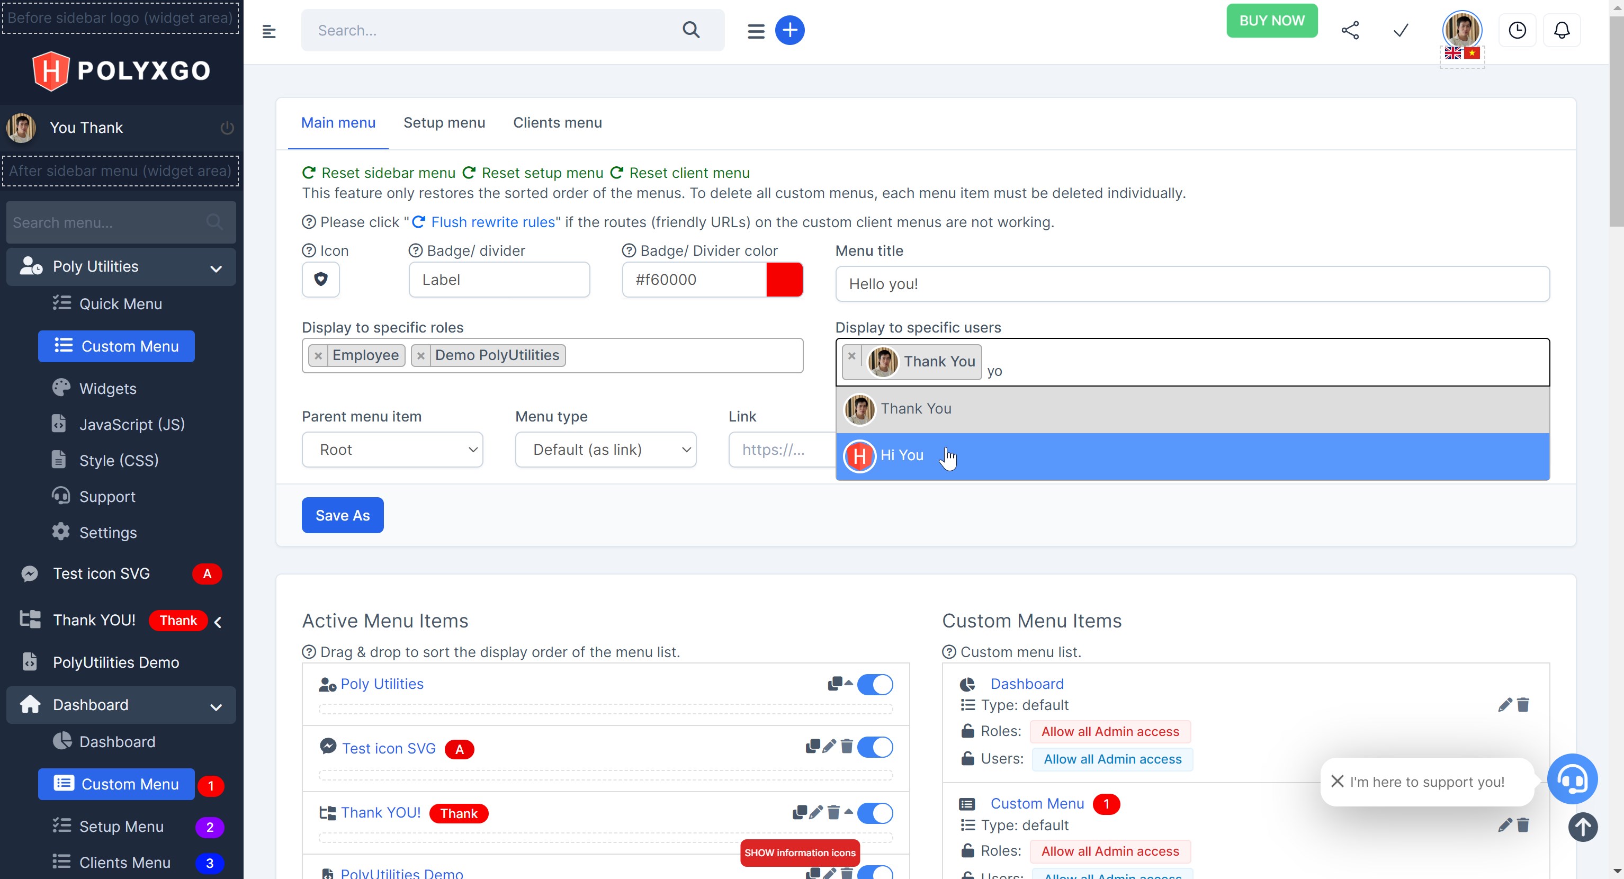Disable the Test icon SVG menu switch
Screen dimensions: 1624x879
[874, 747]
